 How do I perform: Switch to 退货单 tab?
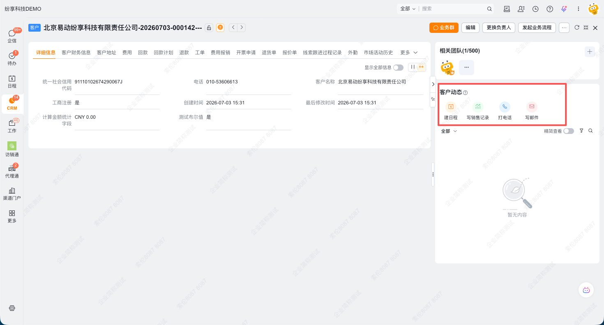click(x=269, y=53)
